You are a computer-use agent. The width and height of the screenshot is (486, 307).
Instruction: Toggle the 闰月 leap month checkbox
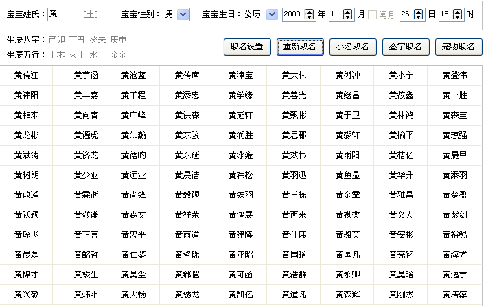(372, 14)
